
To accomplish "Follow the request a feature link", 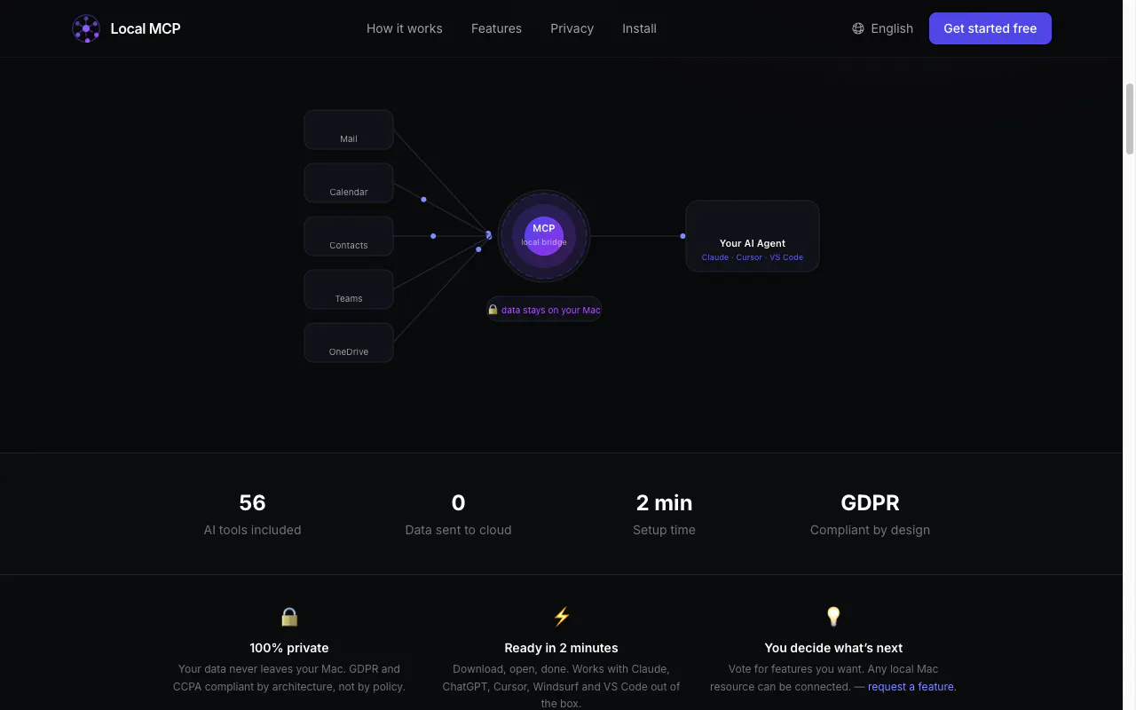I will pos(911,687).
